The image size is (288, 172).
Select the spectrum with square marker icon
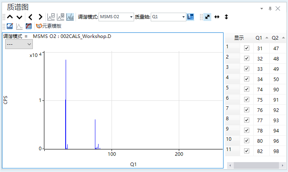pyautogui.click(x=61, y=17)
